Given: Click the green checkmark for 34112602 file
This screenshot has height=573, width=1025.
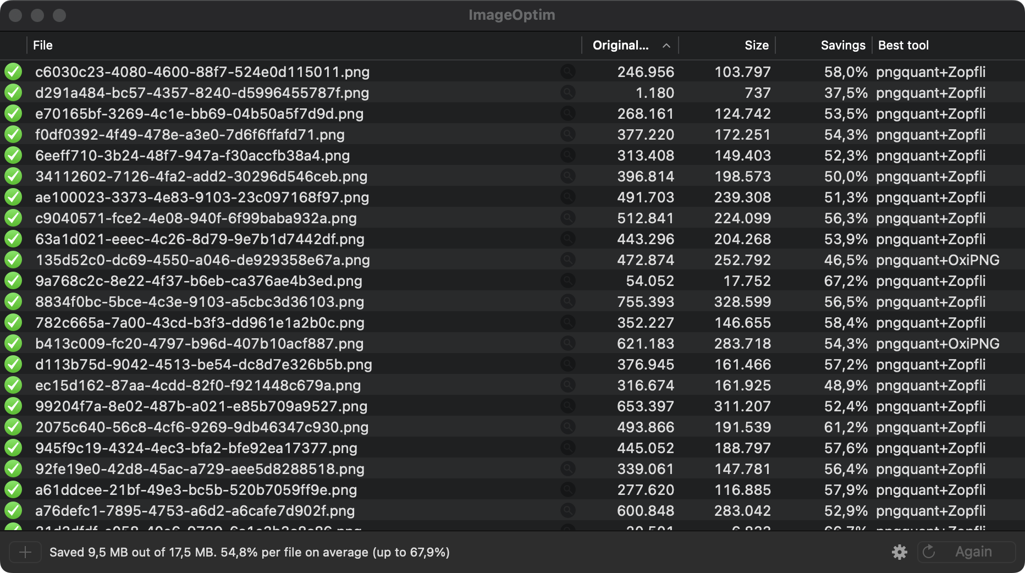Looking at the screenshot, I should pos(13,176).
